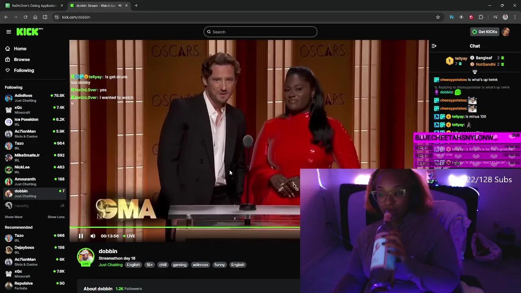
Task: Click Show Less in Following
Action: click(56, 217)
